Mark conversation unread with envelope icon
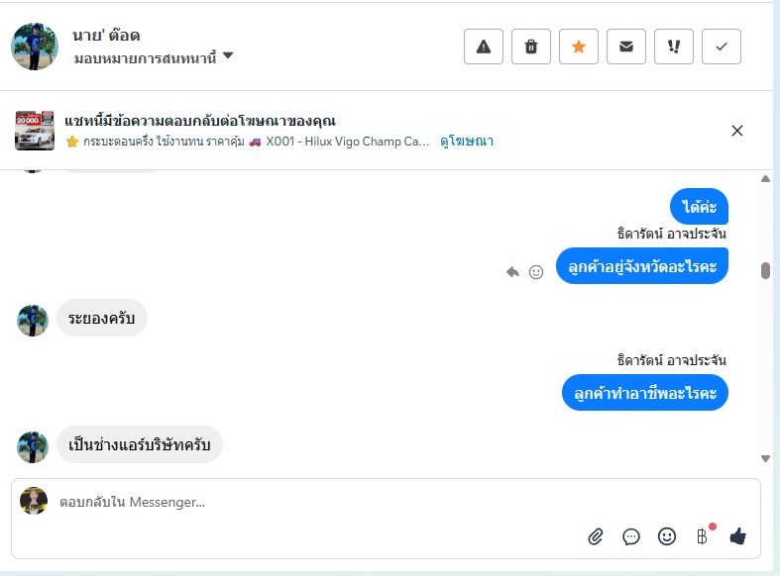This screenshot has height=576, width=780. pos(626,47)
